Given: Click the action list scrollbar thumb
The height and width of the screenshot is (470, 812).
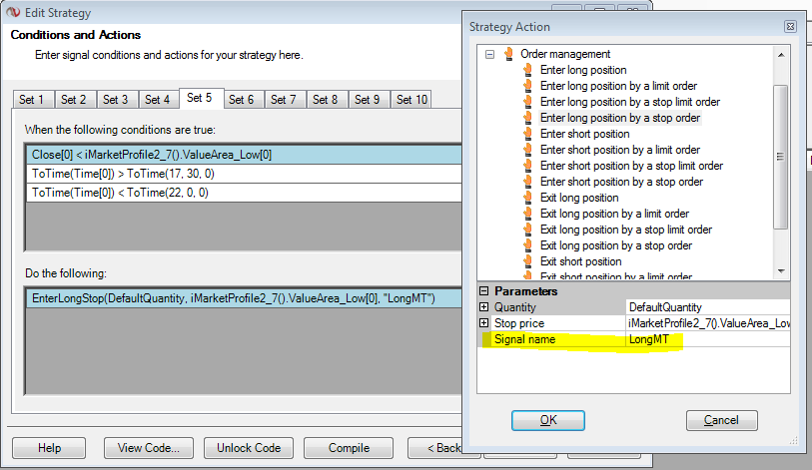Looking at the screenshot, I should (x=781, y=157).
